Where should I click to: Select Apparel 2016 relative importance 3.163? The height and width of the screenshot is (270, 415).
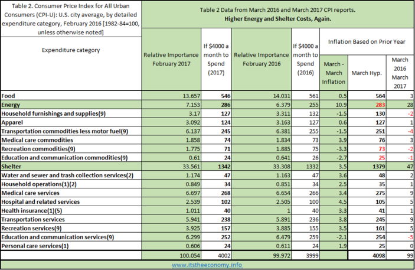pyautogui.click(x=283, y=122)
